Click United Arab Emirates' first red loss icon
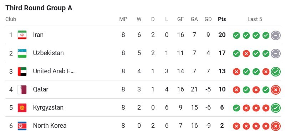 pyautogui.click(x=236, y=72)
